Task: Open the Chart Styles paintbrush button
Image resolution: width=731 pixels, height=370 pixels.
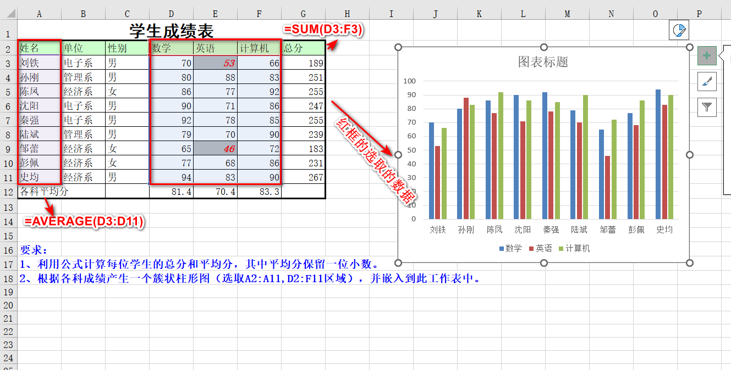Action: (707, 81)
